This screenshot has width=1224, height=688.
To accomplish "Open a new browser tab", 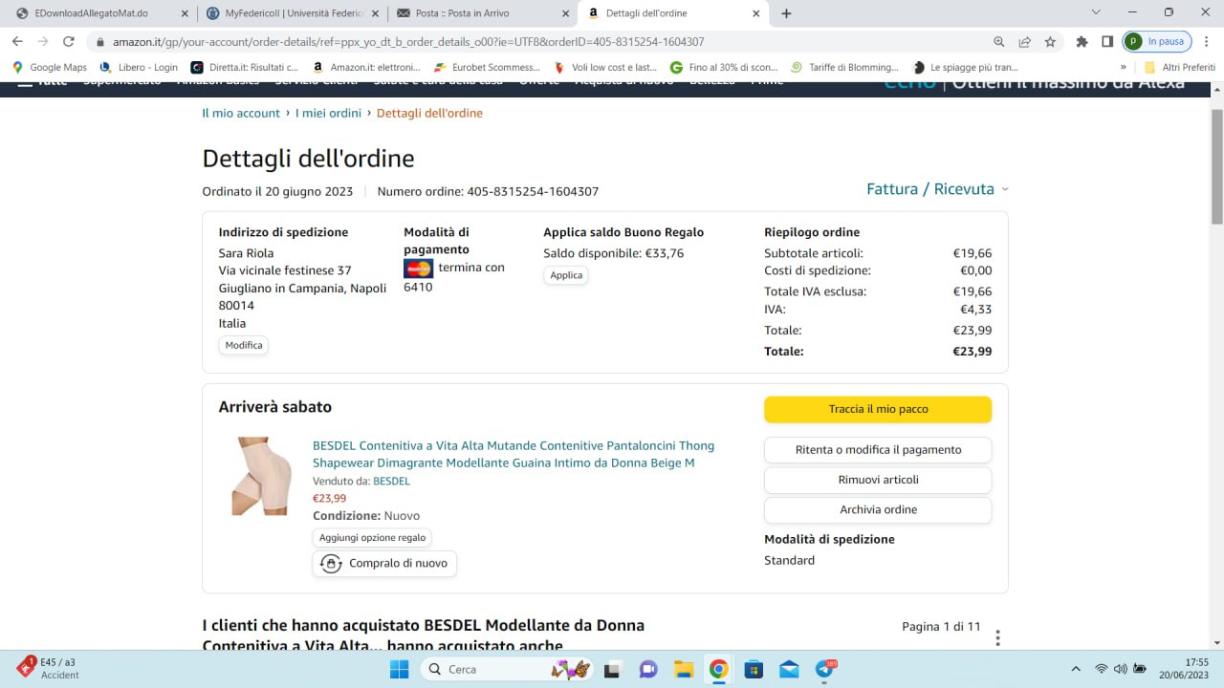I will pyautogui.click(x=786, y=13).
